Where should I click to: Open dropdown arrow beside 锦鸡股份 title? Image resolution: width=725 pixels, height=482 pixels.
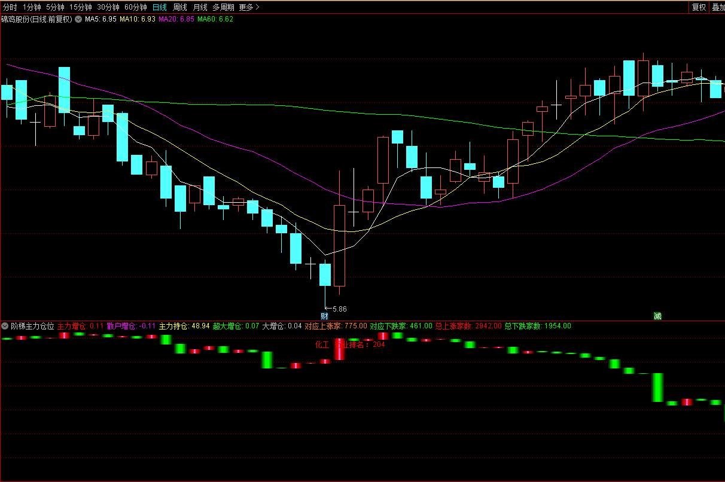click(78, 19)
